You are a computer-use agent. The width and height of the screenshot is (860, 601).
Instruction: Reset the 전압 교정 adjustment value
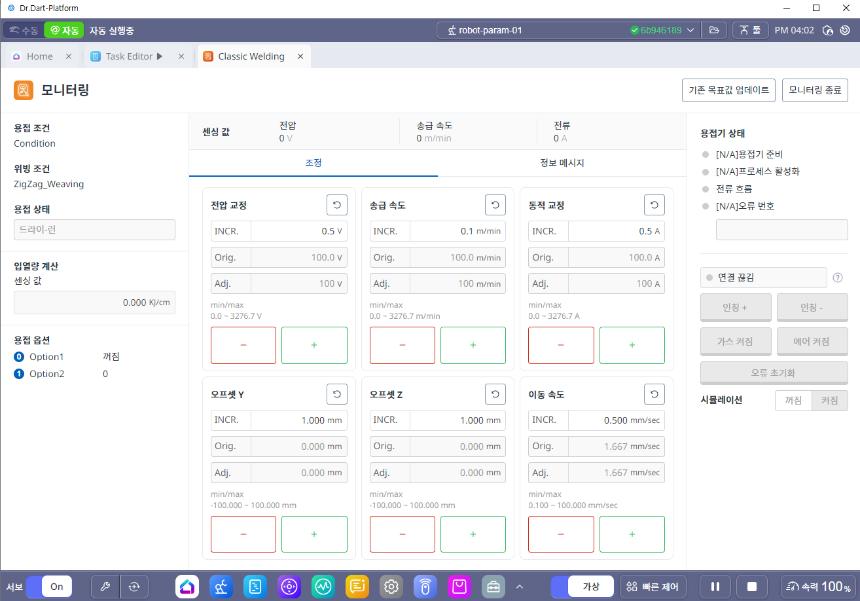336,205
